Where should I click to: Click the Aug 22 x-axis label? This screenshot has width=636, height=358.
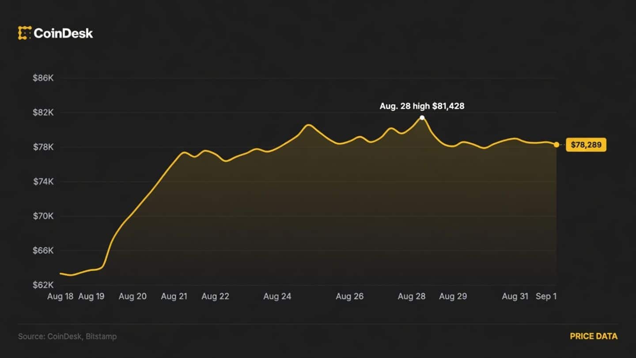pyautogui.click(x=216, y=297)
